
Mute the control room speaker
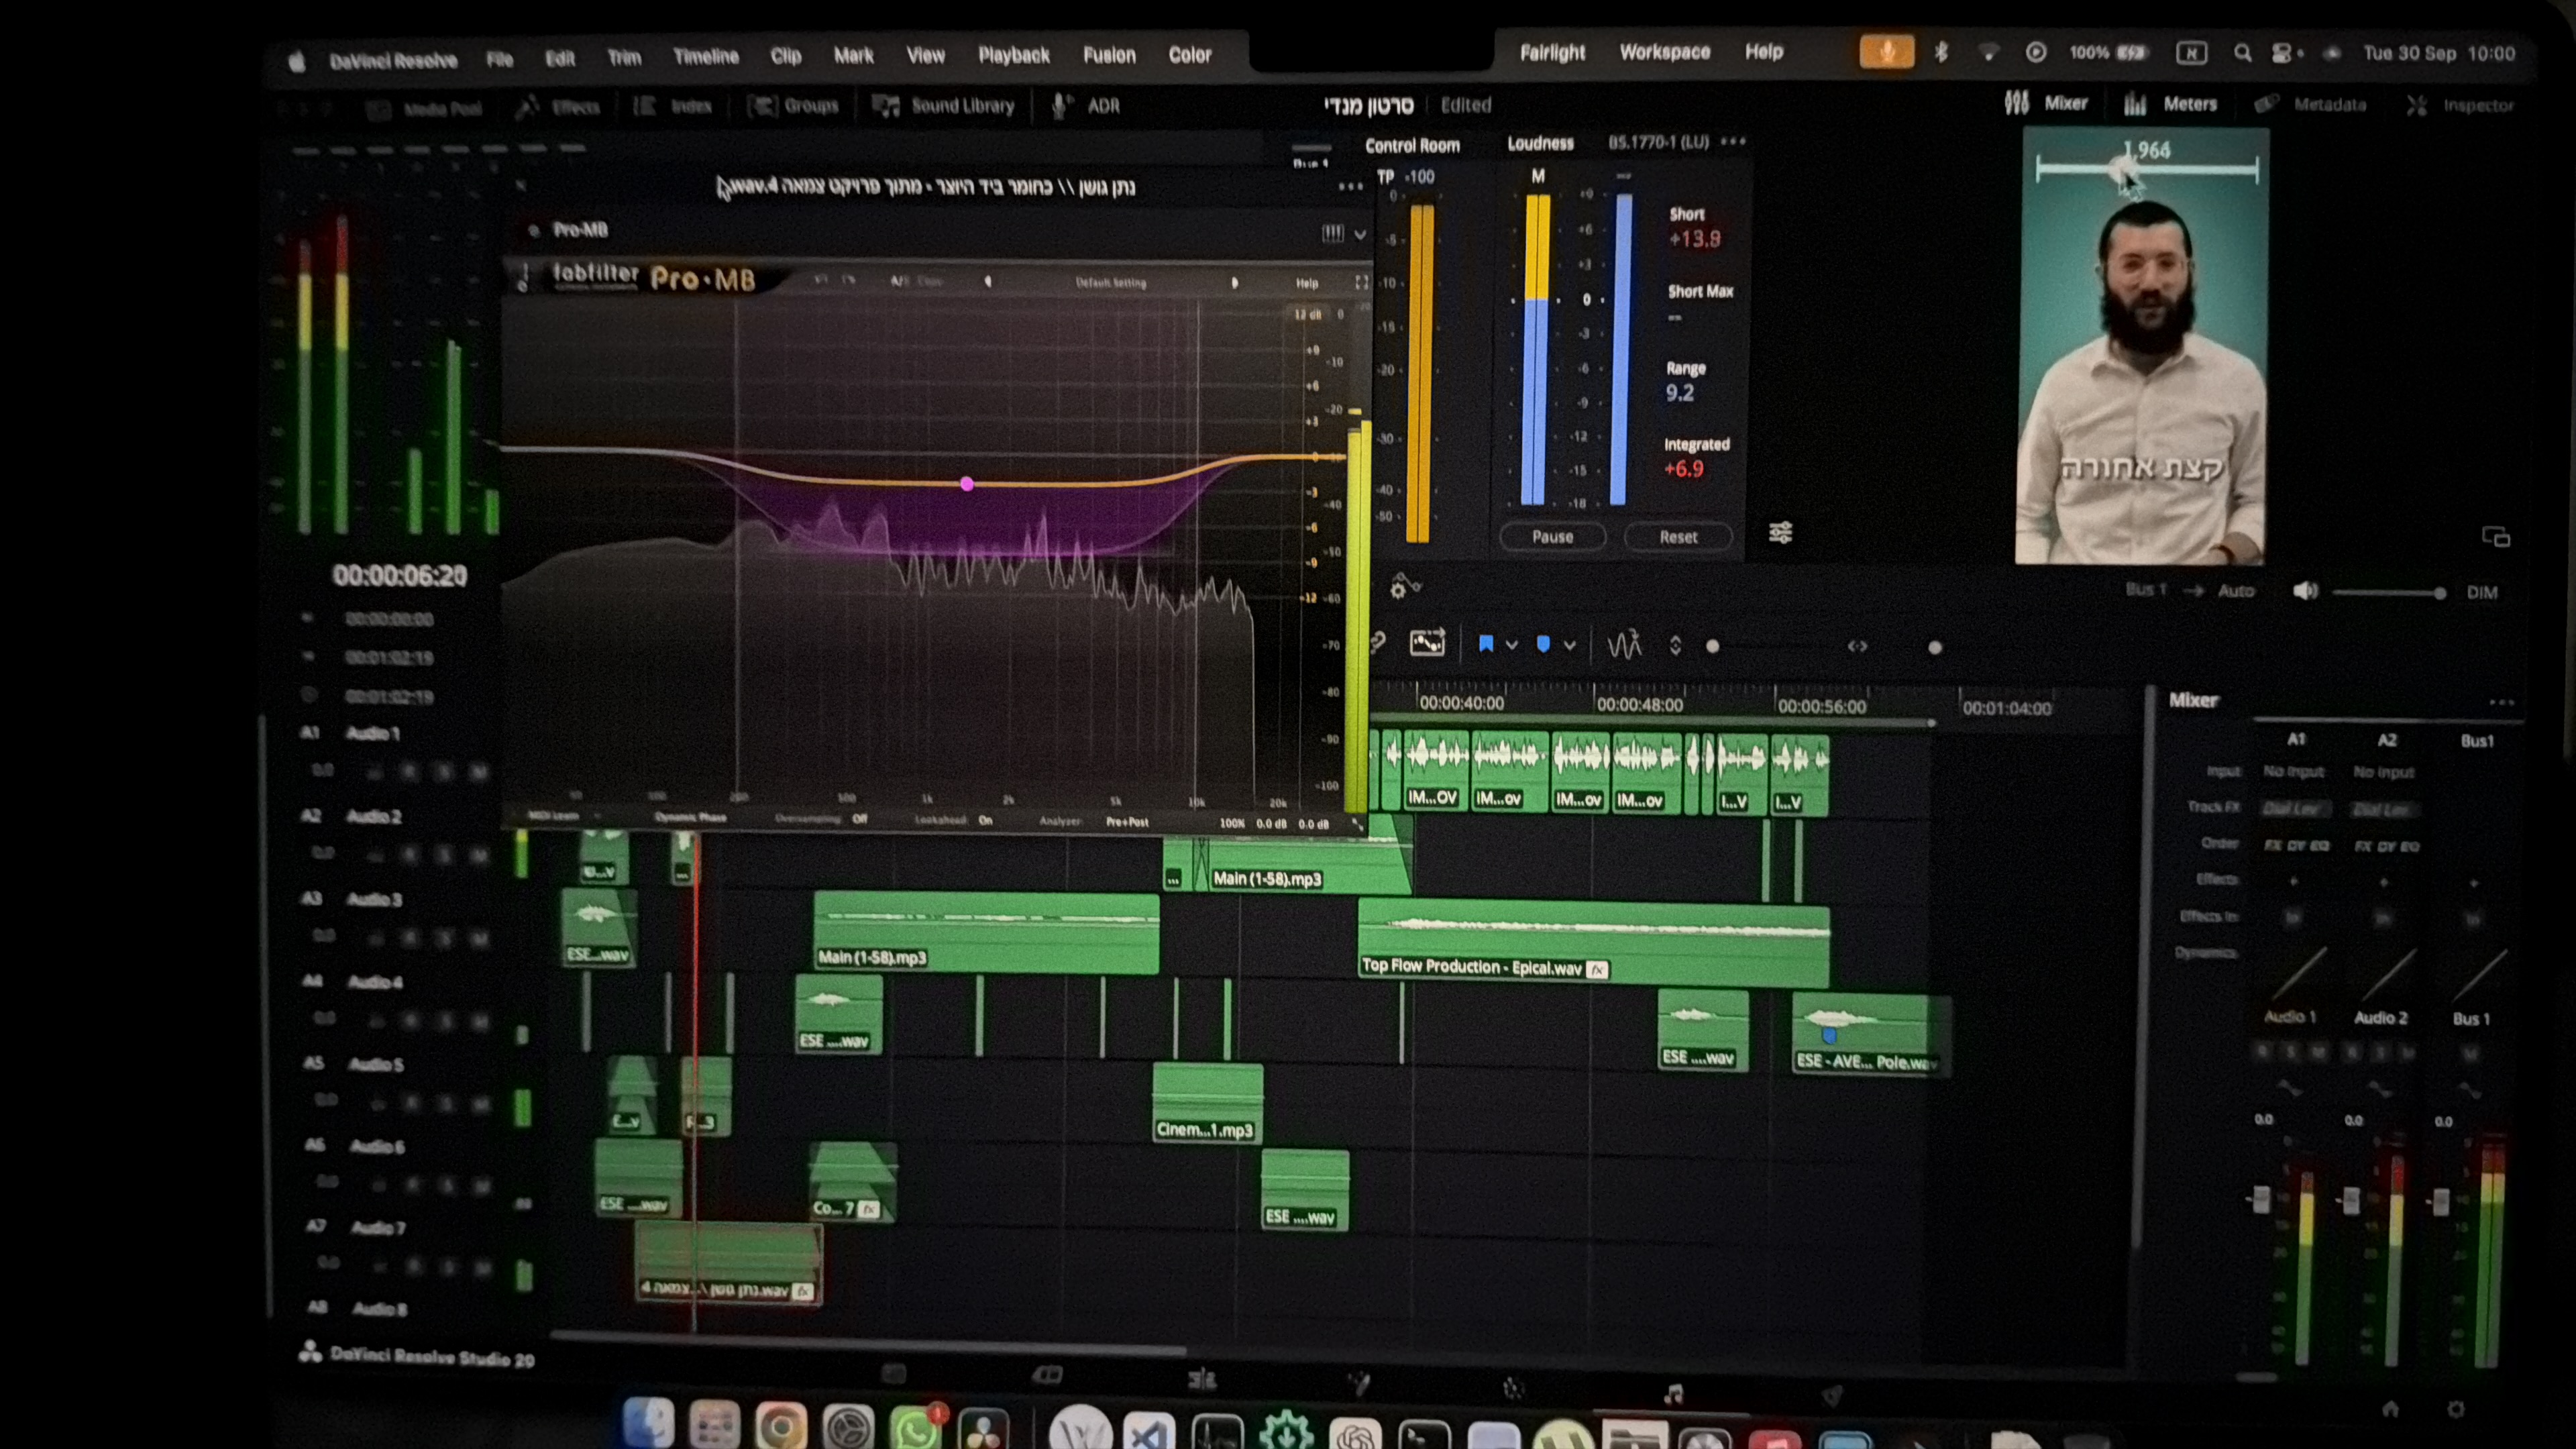click(2304, 591)
